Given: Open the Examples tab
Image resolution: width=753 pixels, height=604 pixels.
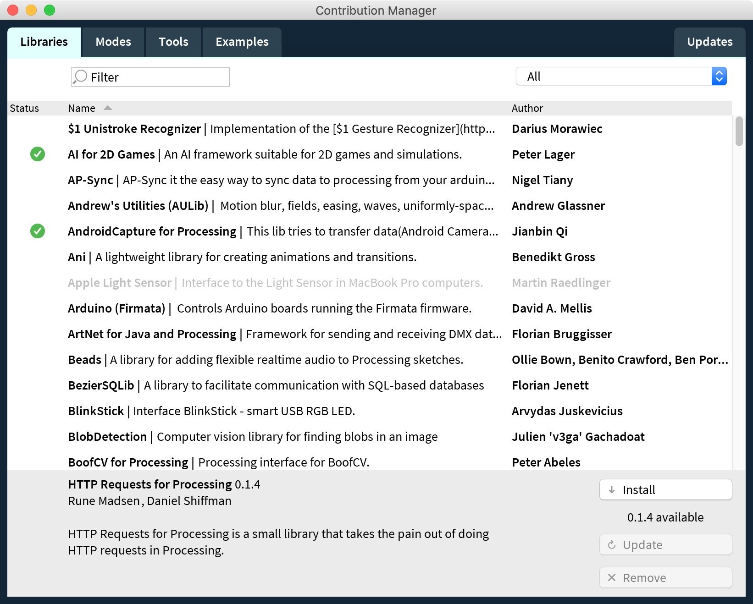Looking at the screenshot, I should pos(242,42).
